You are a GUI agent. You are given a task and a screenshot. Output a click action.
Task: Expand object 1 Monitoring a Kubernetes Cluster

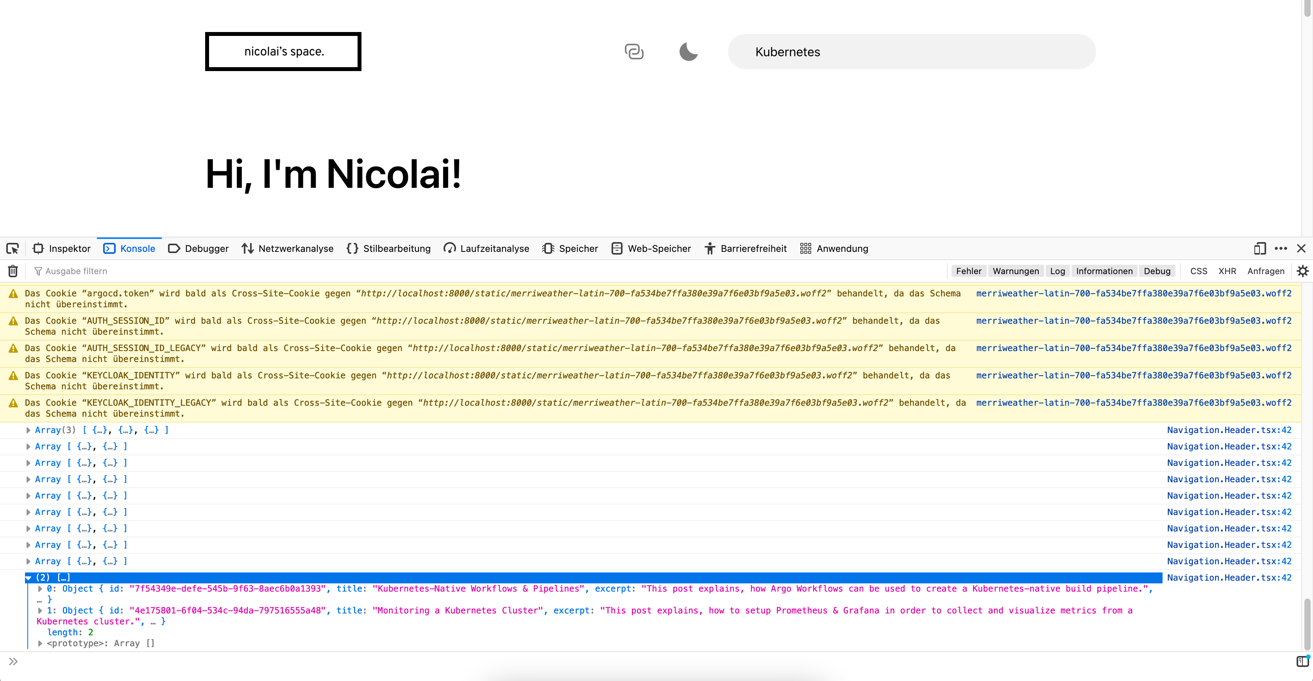pos(40,611)
